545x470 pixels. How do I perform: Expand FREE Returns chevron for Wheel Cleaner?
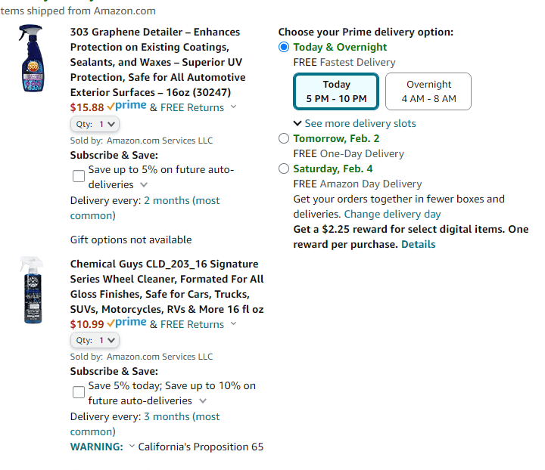tap(234, 323)
